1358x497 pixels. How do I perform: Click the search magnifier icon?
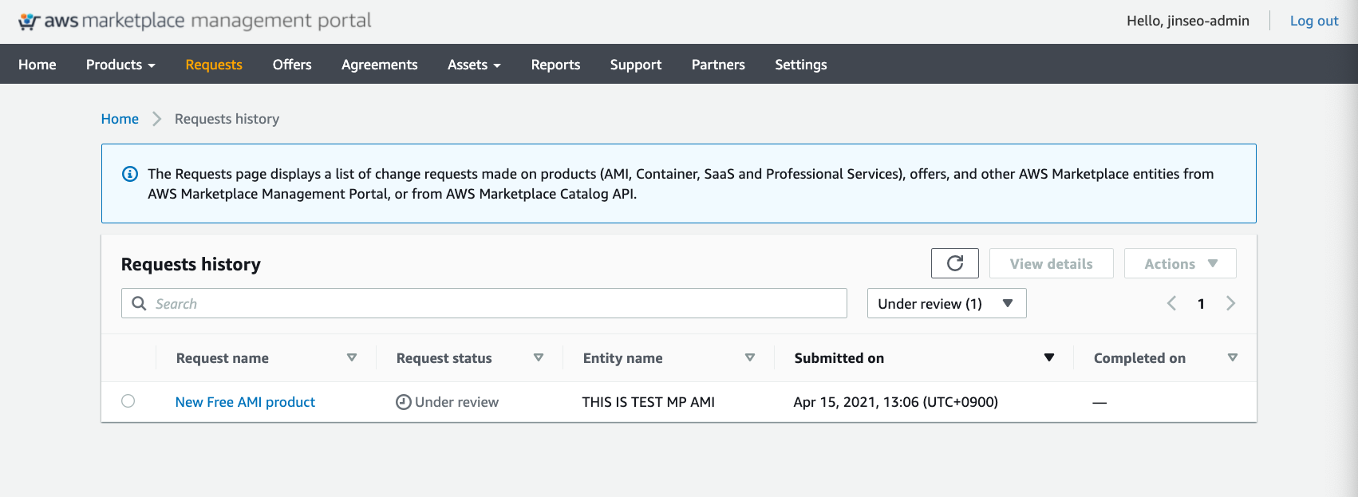139,304
